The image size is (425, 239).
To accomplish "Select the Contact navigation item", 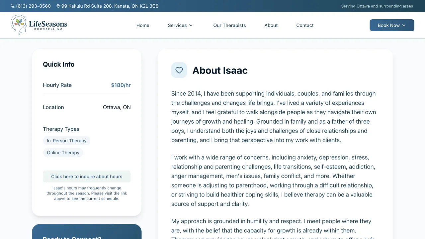I will click(304, 25).
